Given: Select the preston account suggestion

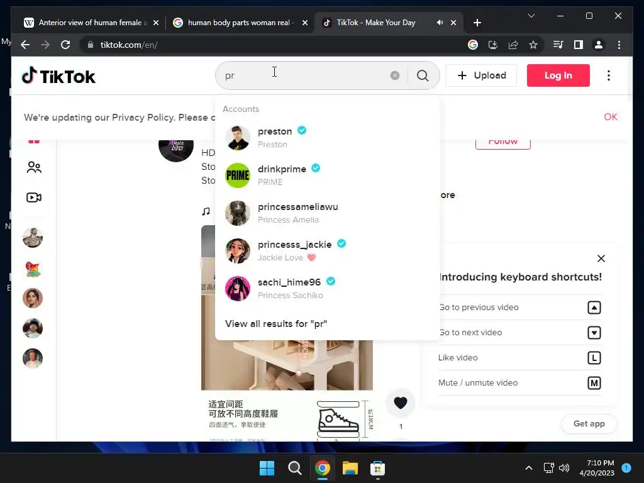Looking at the screenshot, I should [327, 138].
